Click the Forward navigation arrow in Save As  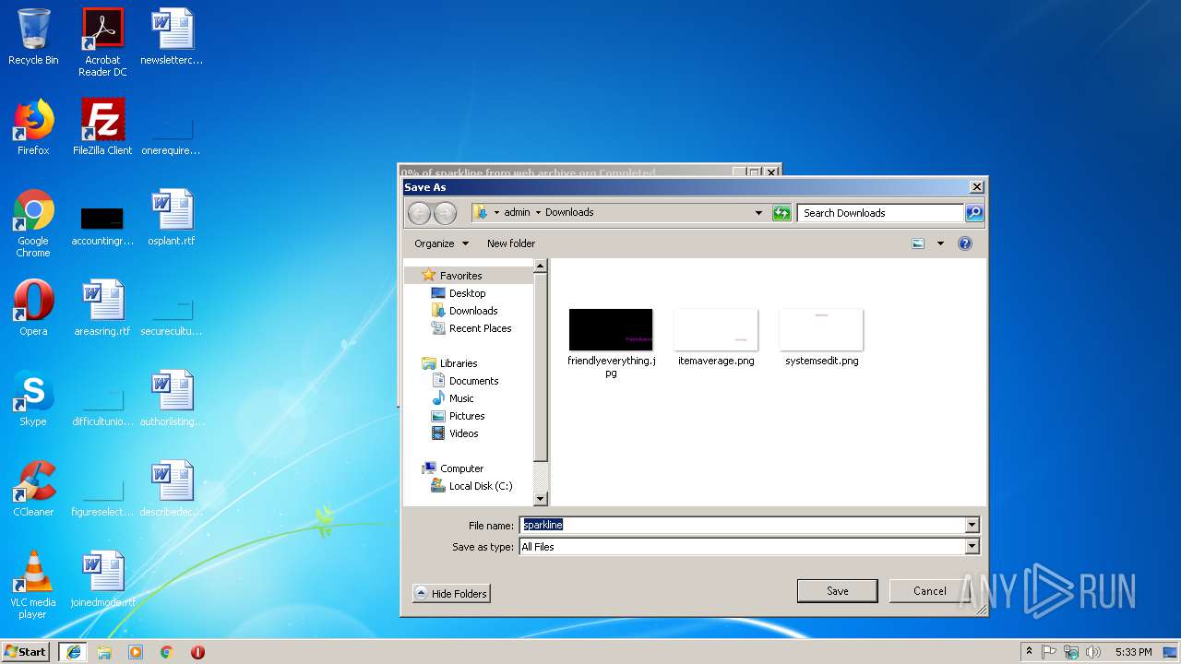(445, 213)
